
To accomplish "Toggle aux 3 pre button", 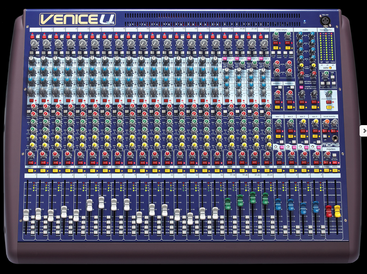I will tap(306, 142).
